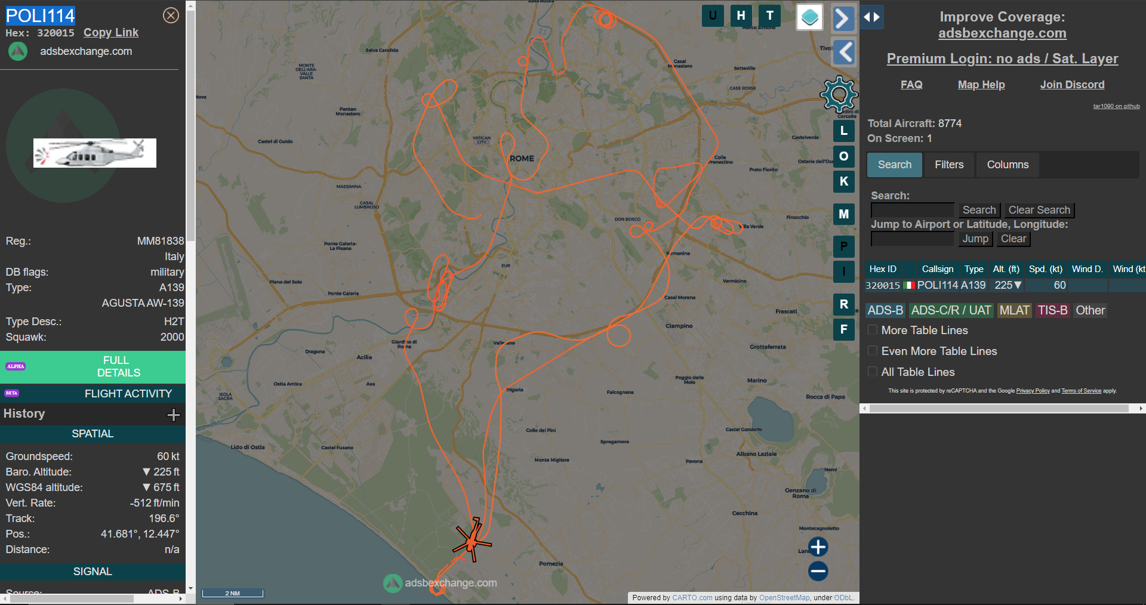Screen dimensions: 1146x605
Task: Zoom out with the minus button
Action: [818, 571]
